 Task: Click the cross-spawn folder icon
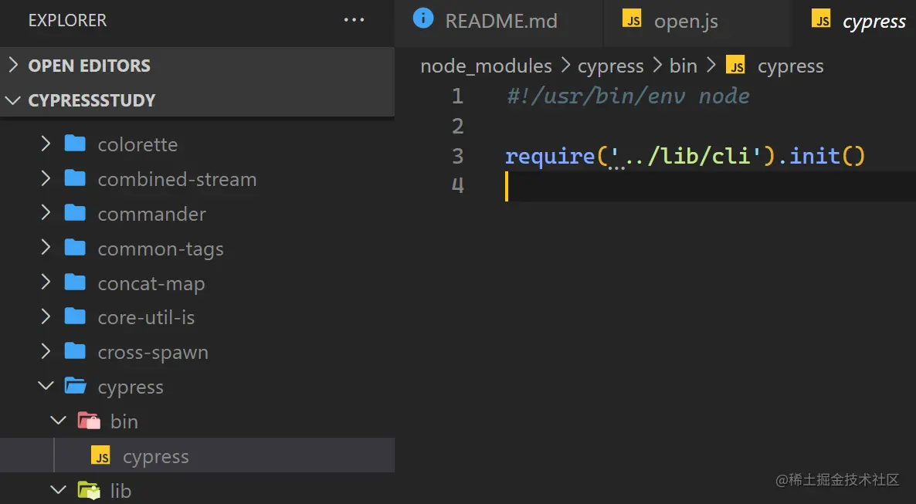pyautogui.click(x=75, y=352)
